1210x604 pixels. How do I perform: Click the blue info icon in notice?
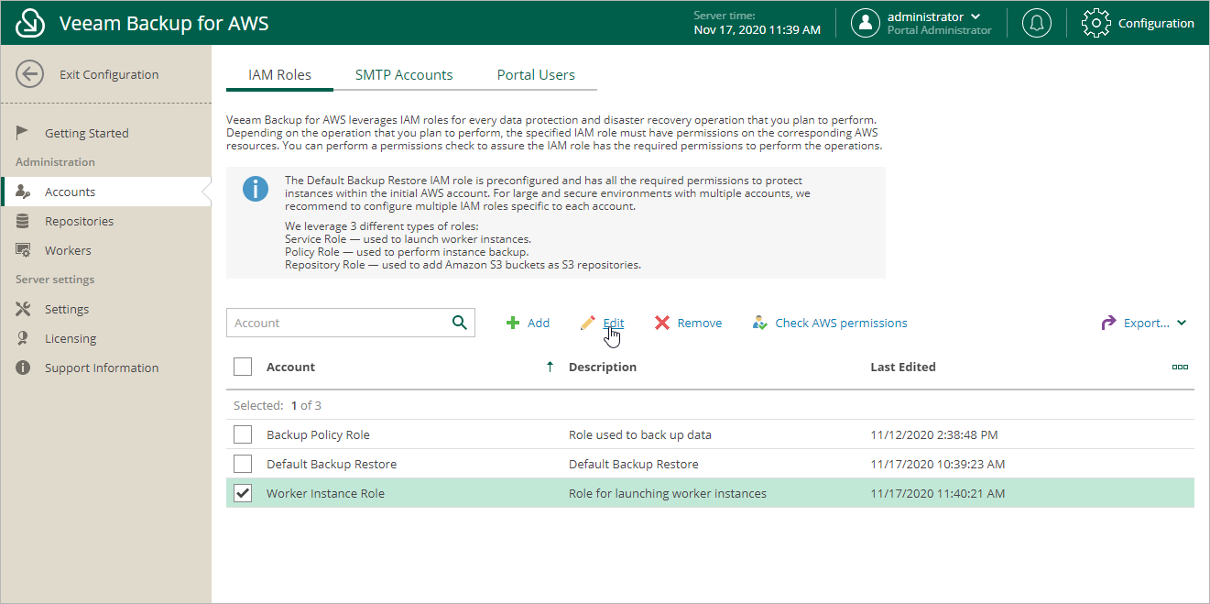tap(256, 189)
